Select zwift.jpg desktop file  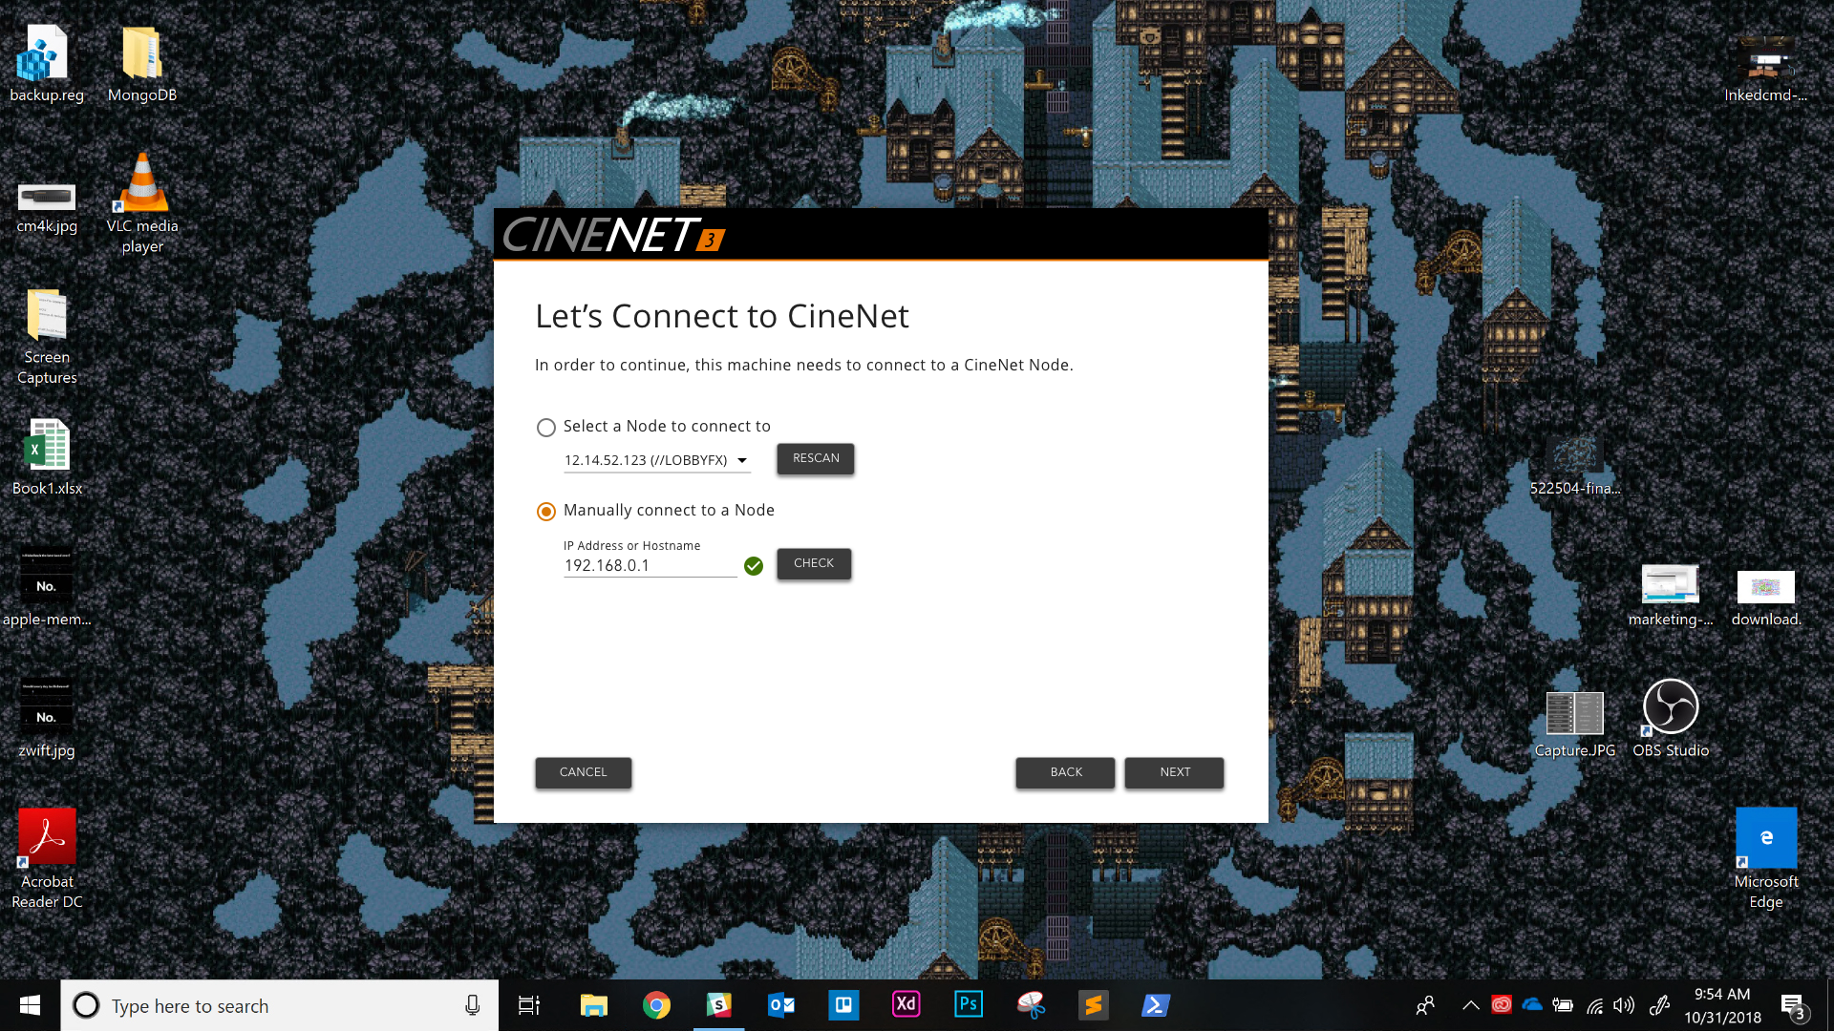click(x=46, y=719)
